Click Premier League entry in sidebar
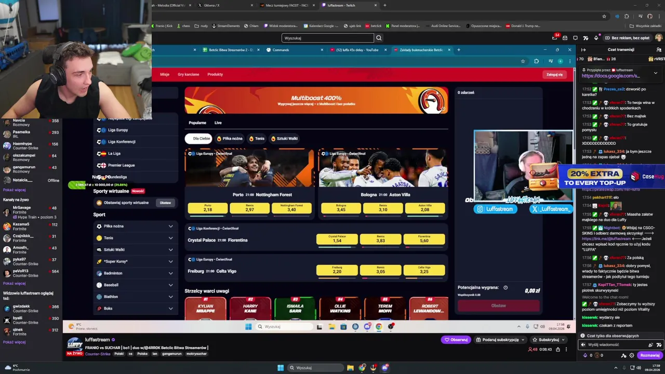The width and height of the screenshot is (665, 374). click(x=122, y=165)
